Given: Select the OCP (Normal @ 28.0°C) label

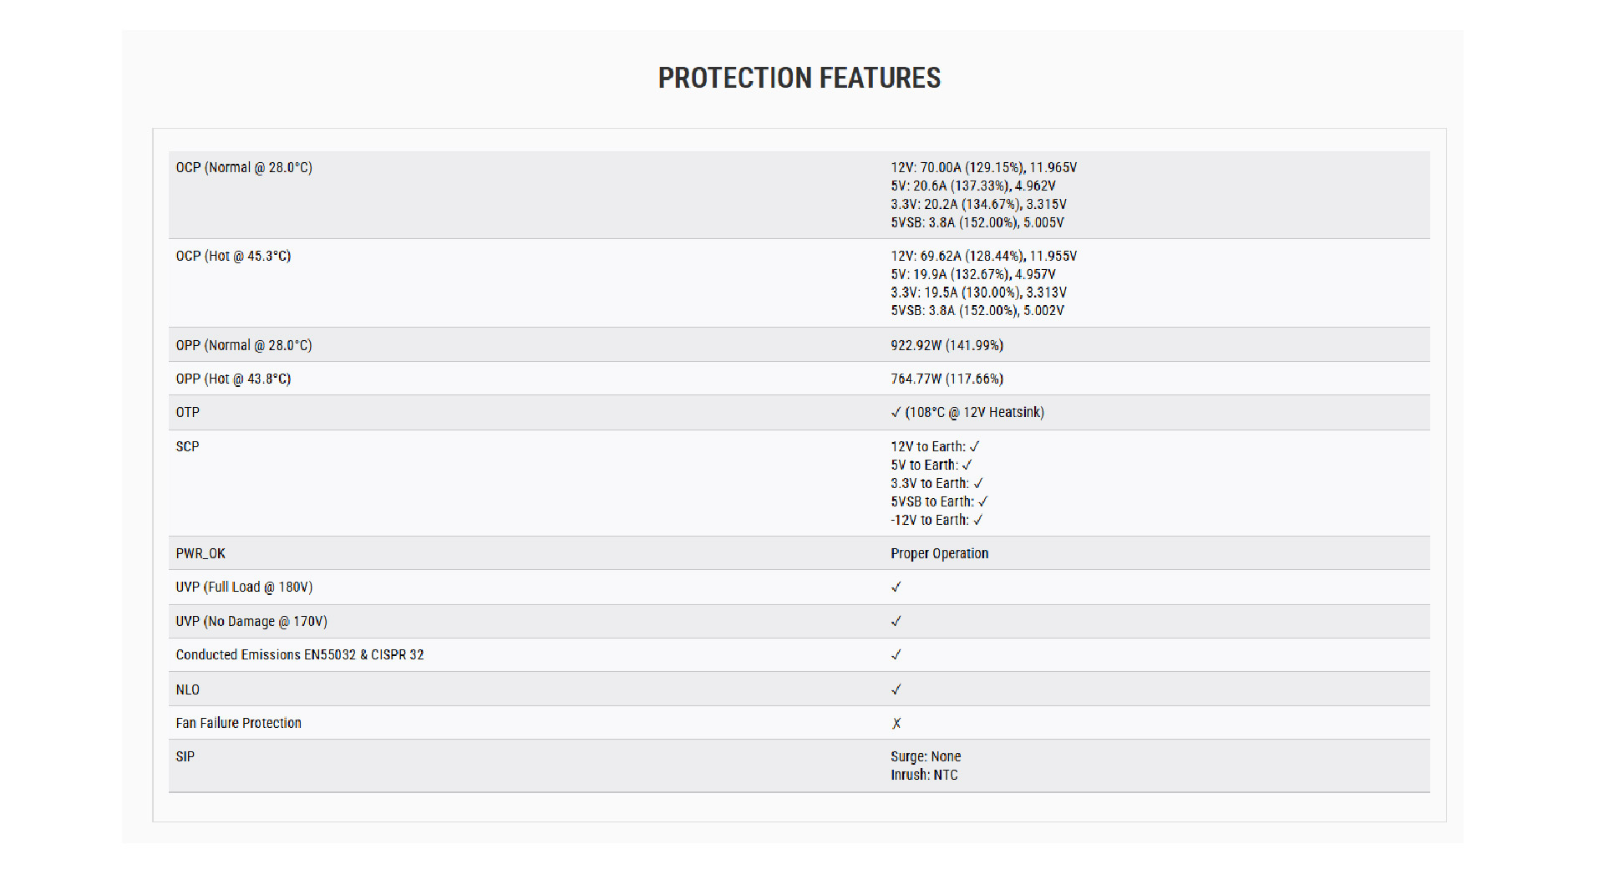Looking at the screenshot, I should pyautogui.click(x=244, y=167).
